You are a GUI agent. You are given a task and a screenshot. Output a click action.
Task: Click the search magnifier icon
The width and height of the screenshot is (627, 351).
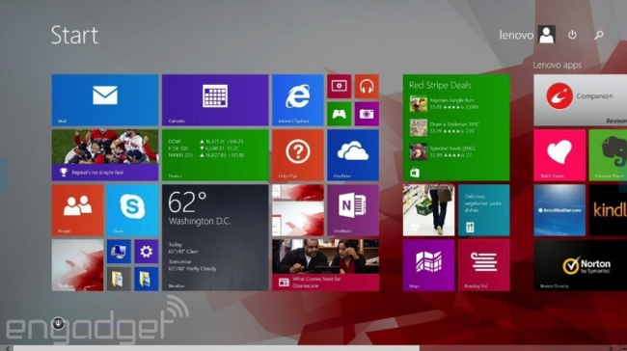click(x=599, y=35)
